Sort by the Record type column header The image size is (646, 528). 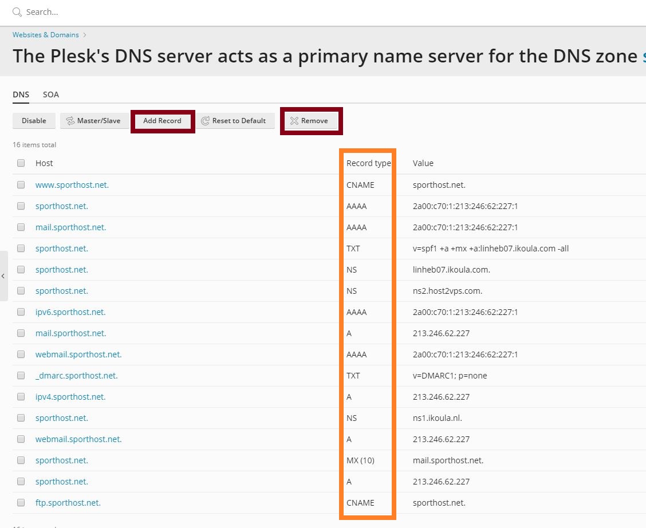(x=369, y=163)
